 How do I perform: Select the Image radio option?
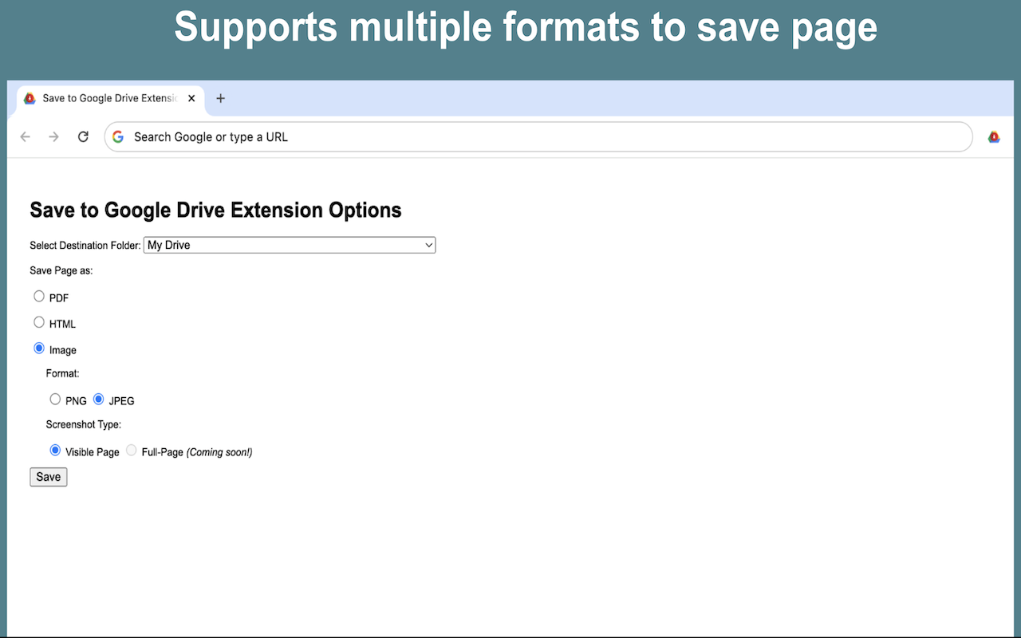click(39, 349)
